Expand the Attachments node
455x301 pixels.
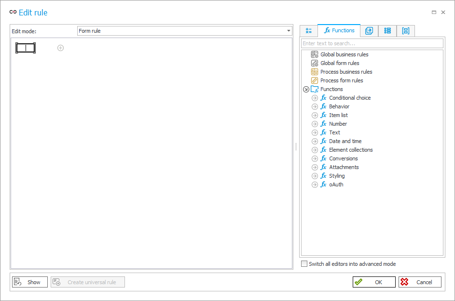[x=315, y=168]
